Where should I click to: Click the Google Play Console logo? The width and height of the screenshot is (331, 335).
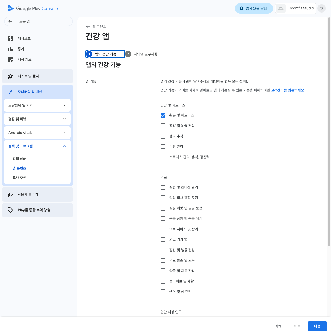[33, 8]
